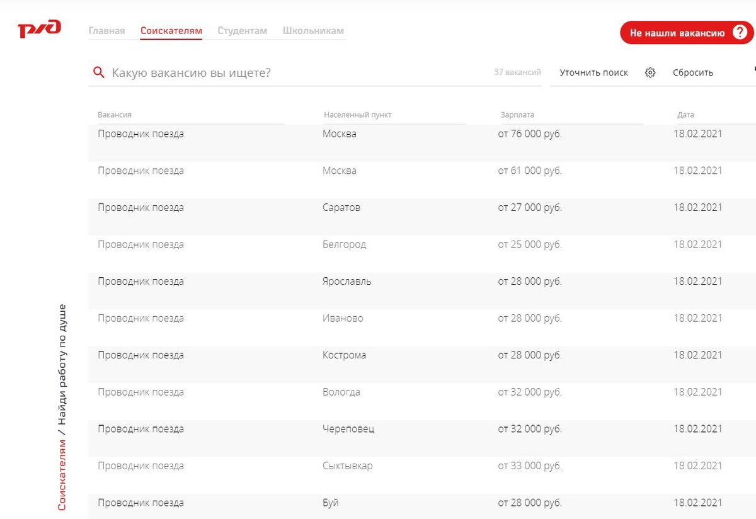Click the Белгород location cell
Screen dimensions: 756x519
tap(344, 244)
